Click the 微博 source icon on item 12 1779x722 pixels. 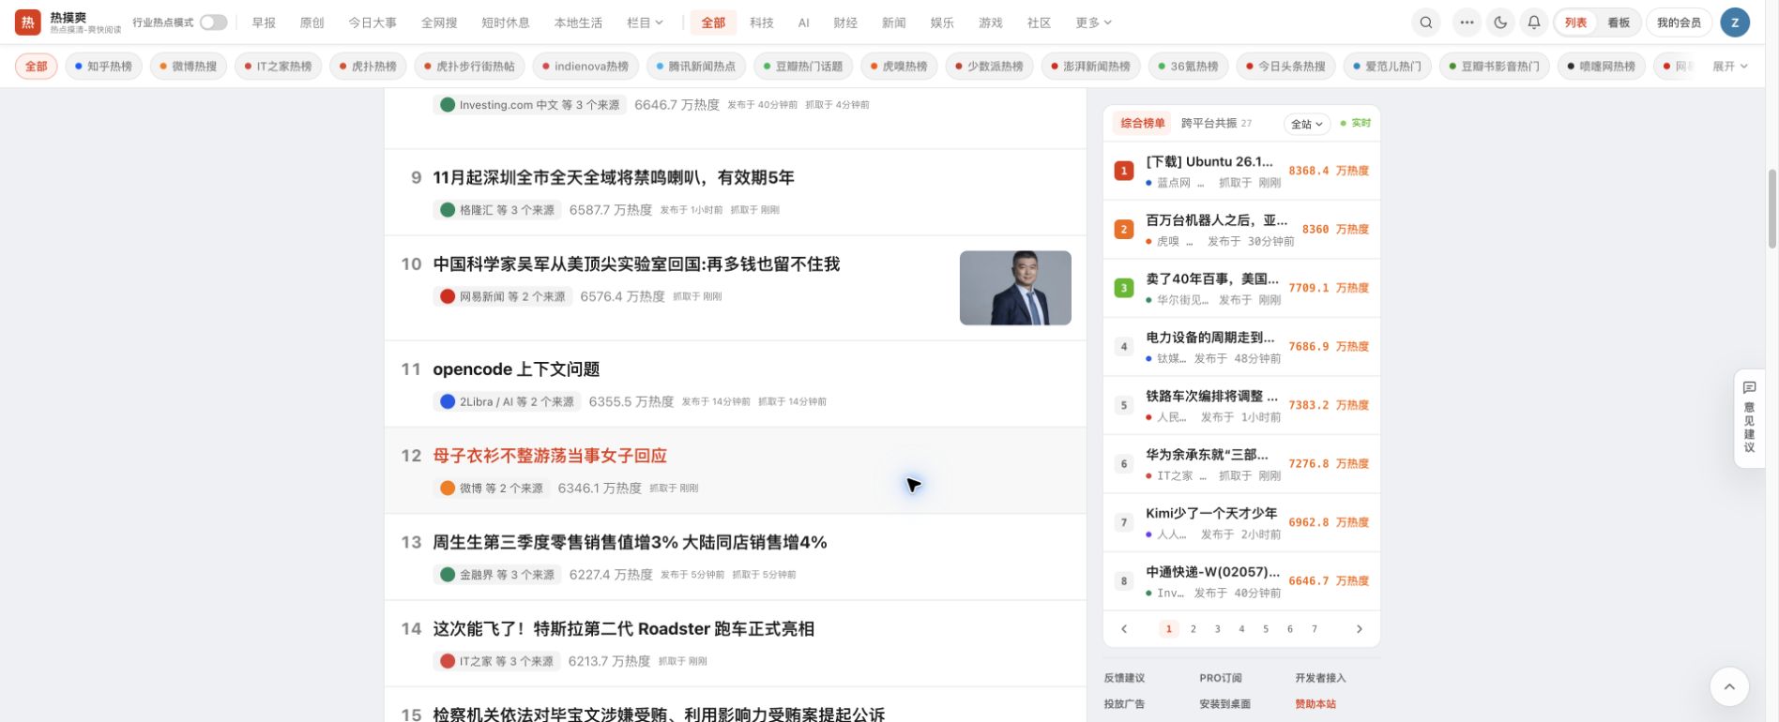448,488
